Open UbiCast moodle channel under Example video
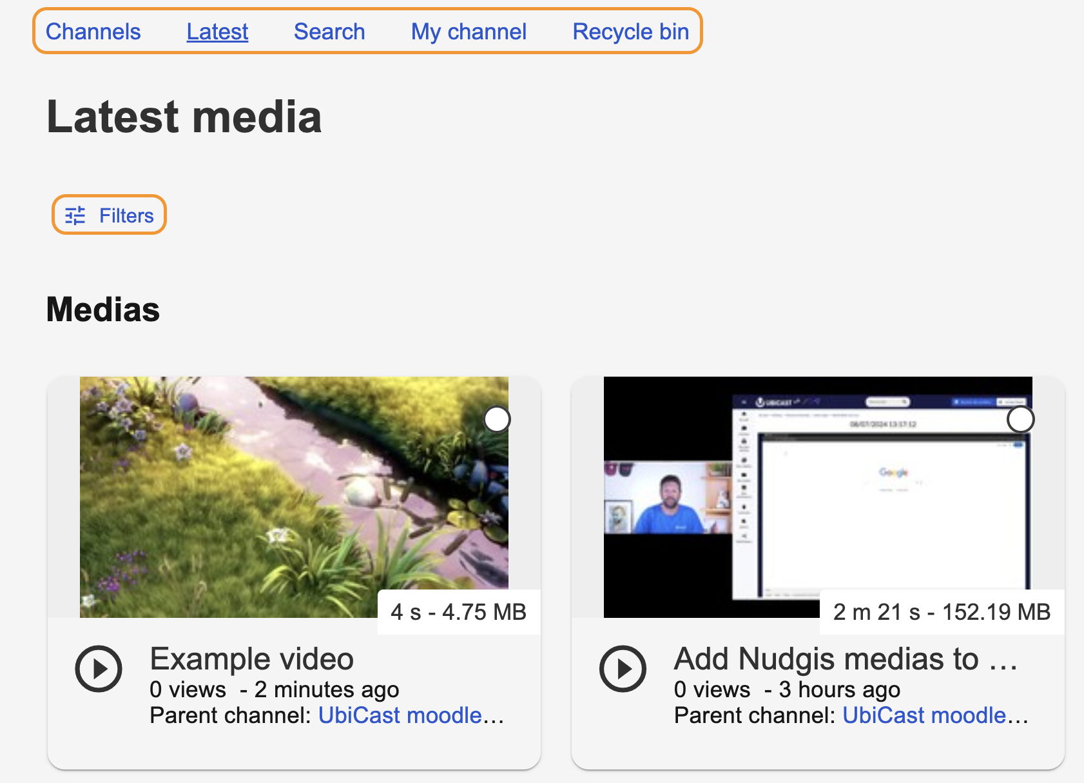The height and width of the screenshot is (783, 1084). [x=411, y=715]
